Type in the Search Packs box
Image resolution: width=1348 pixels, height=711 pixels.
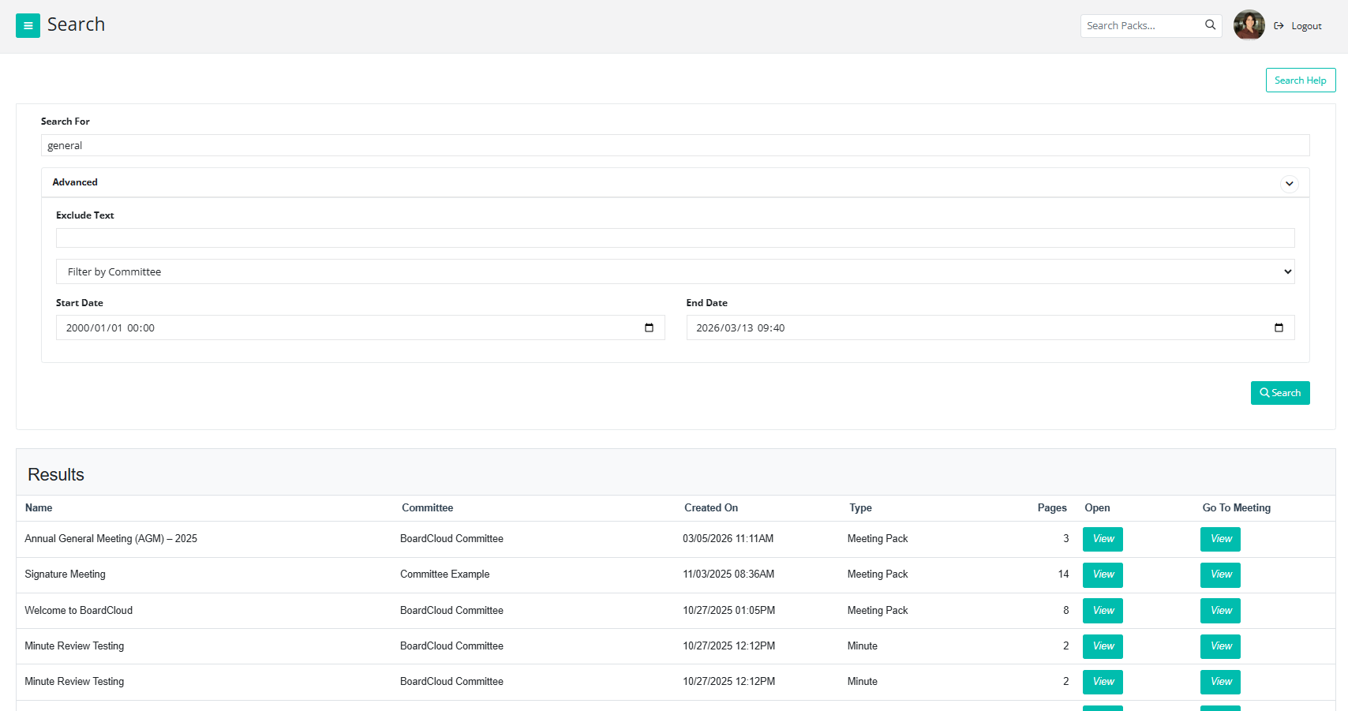point(1141,26)
